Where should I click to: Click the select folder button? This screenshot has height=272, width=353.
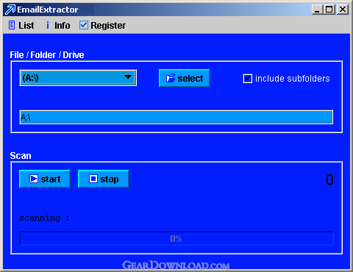pyautogui.click(x=185, y=78)
